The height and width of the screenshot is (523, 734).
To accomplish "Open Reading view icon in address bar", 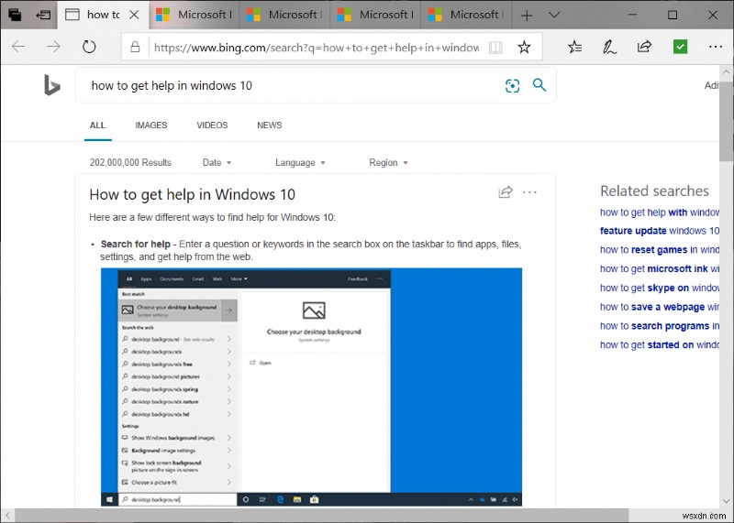I will 495,47.
